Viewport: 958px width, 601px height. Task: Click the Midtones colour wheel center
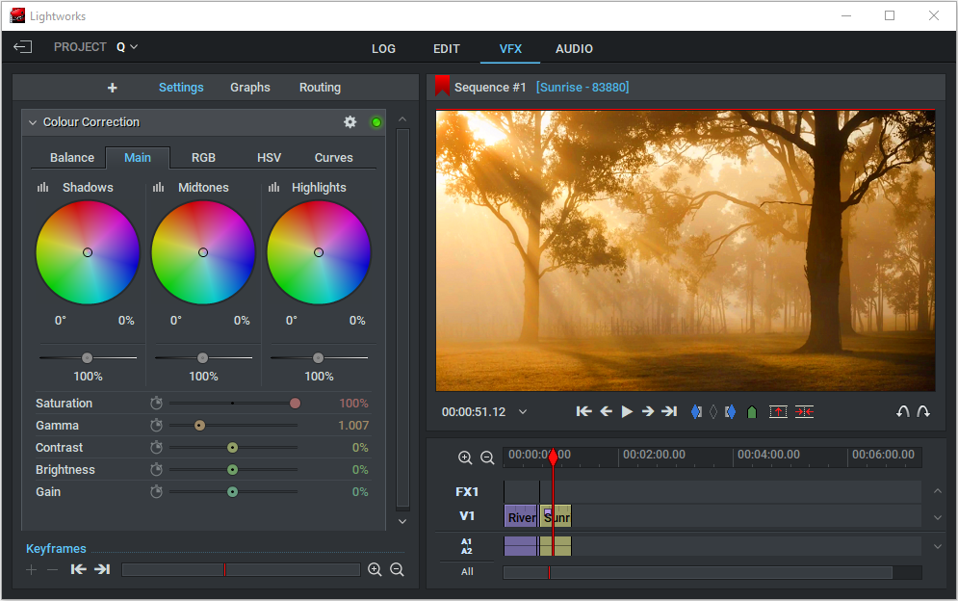click(203, 252)
